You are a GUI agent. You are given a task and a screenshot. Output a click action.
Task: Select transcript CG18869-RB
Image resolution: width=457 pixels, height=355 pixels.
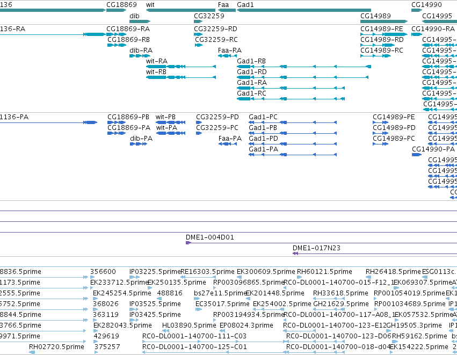pos(117,45)
